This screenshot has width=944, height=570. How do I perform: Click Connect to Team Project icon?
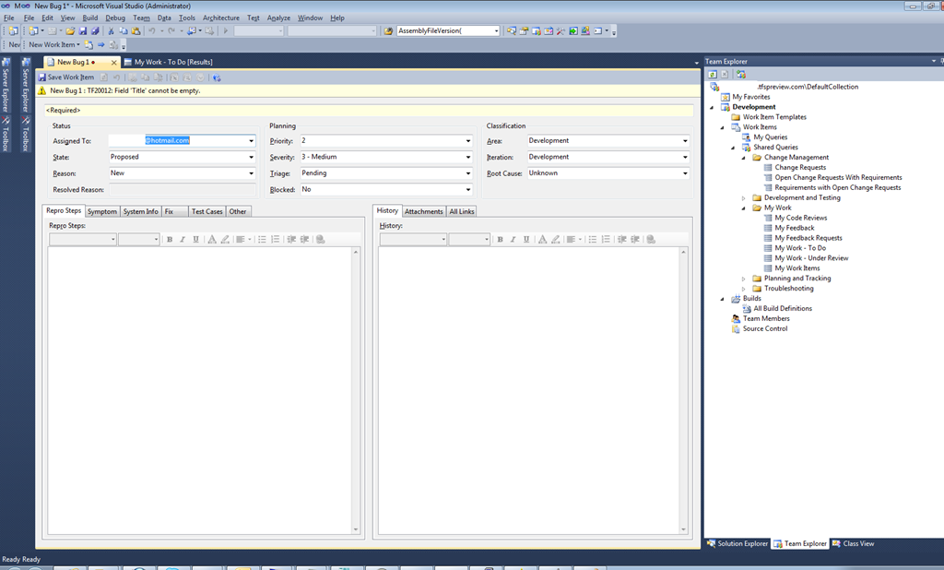click(740, 74)
